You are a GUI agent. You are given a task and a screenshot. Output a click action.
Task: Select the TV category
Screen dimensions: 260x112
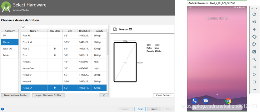coord(10,35)
